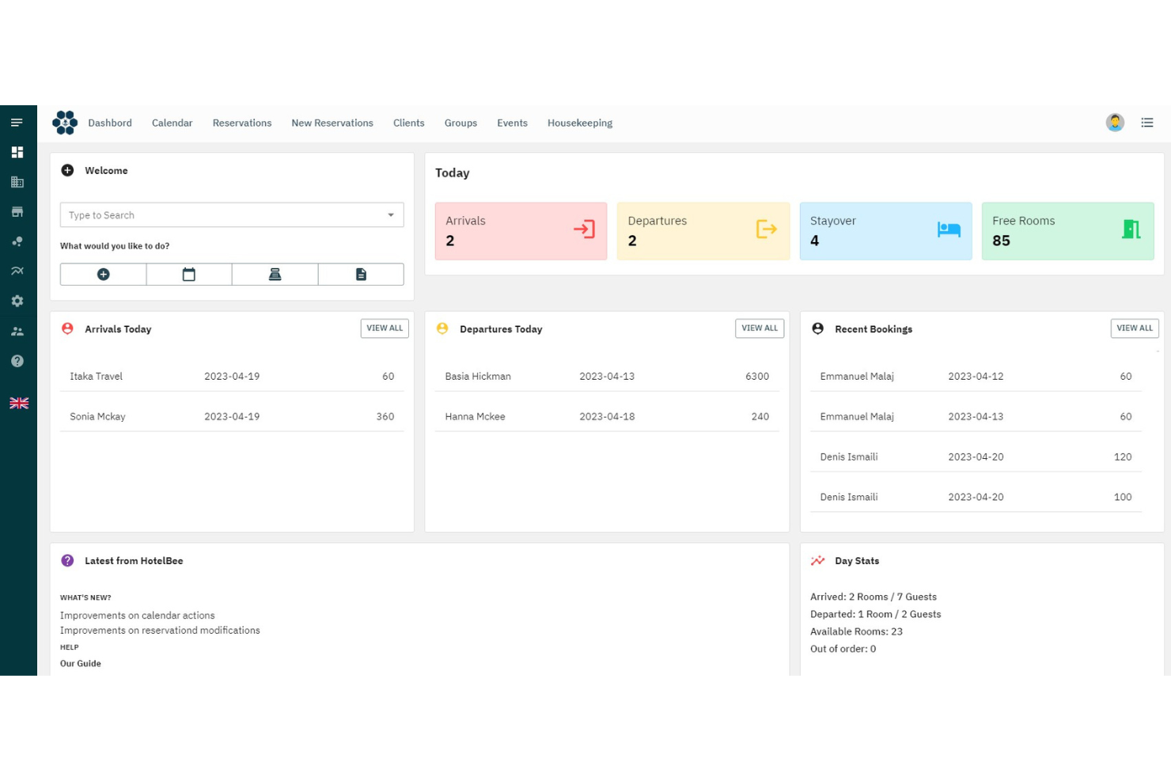This screenshot has height=781, width=1171.
Task: Select the Basia Hickman departure row
Action: [607, 377]
